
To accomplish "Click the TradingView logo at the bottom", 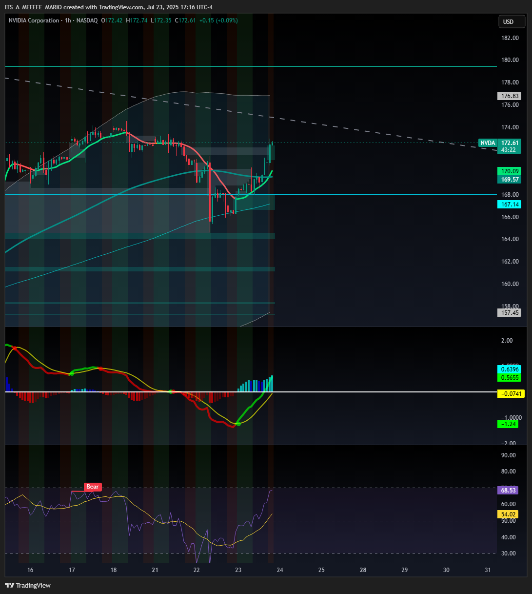I will pyautogui.click(x=28, y=585).
